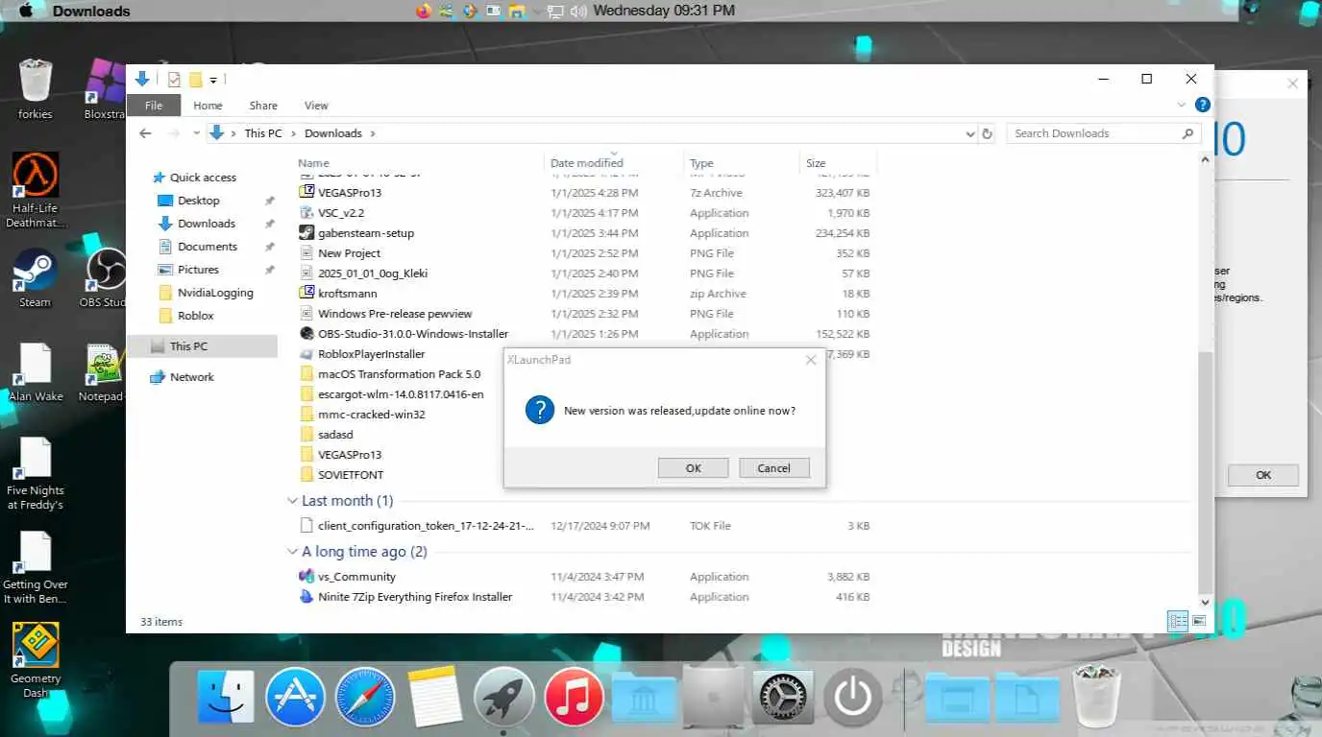Click the Firefox icon in top menu bar
The width and height of the screenshot is (1322, 737).
point(424,11)
